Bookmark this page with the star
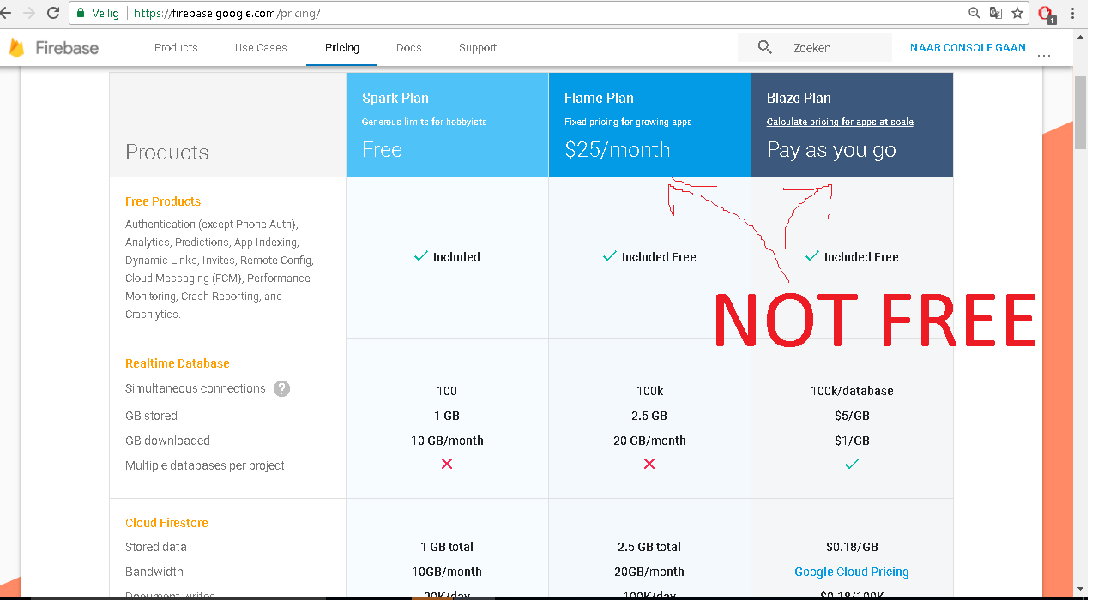Viewport: 1098px width, 600px height. [1017, 13]
